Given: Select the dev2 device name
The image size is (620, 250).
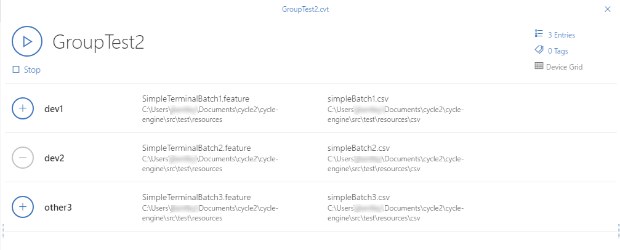Looking at the screenshot, I should click(x=54, y=158).
